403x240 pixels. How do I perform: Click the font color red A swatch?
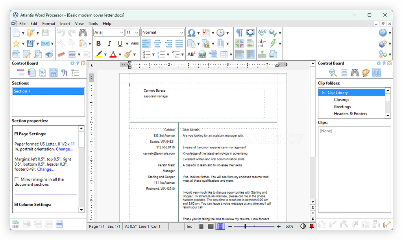113,54
